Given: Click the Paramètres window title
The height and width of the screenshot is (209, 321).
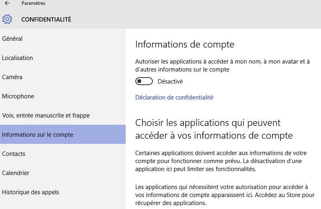Looking at the screenshot, I should tap(33, 3).
